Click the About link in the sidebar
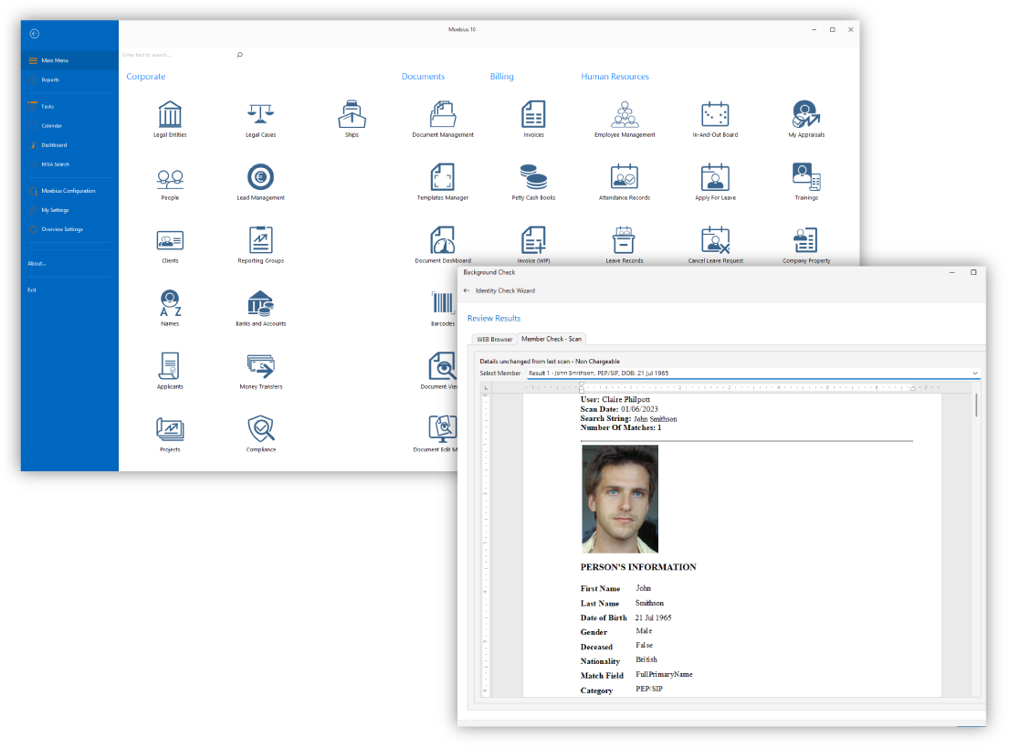 pos(37,263)
